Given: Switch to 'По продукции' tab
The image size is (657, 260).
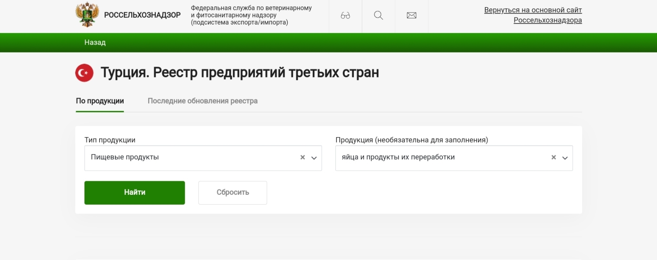Looking at the screenshot, I should point(100,101).
